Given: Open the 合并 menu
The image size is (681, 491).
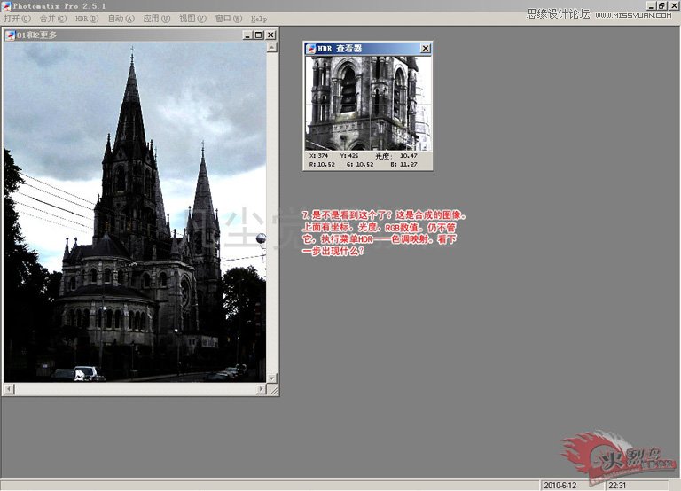Looking at the screenshot, I should click(x=53, y=19).
